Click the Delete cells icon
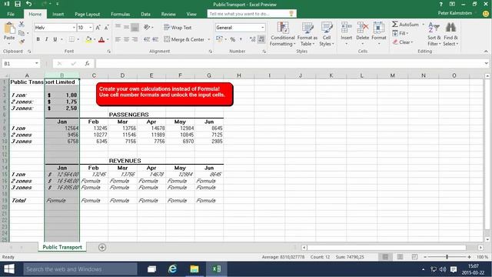492x277 pixels. tap(362, 28)
